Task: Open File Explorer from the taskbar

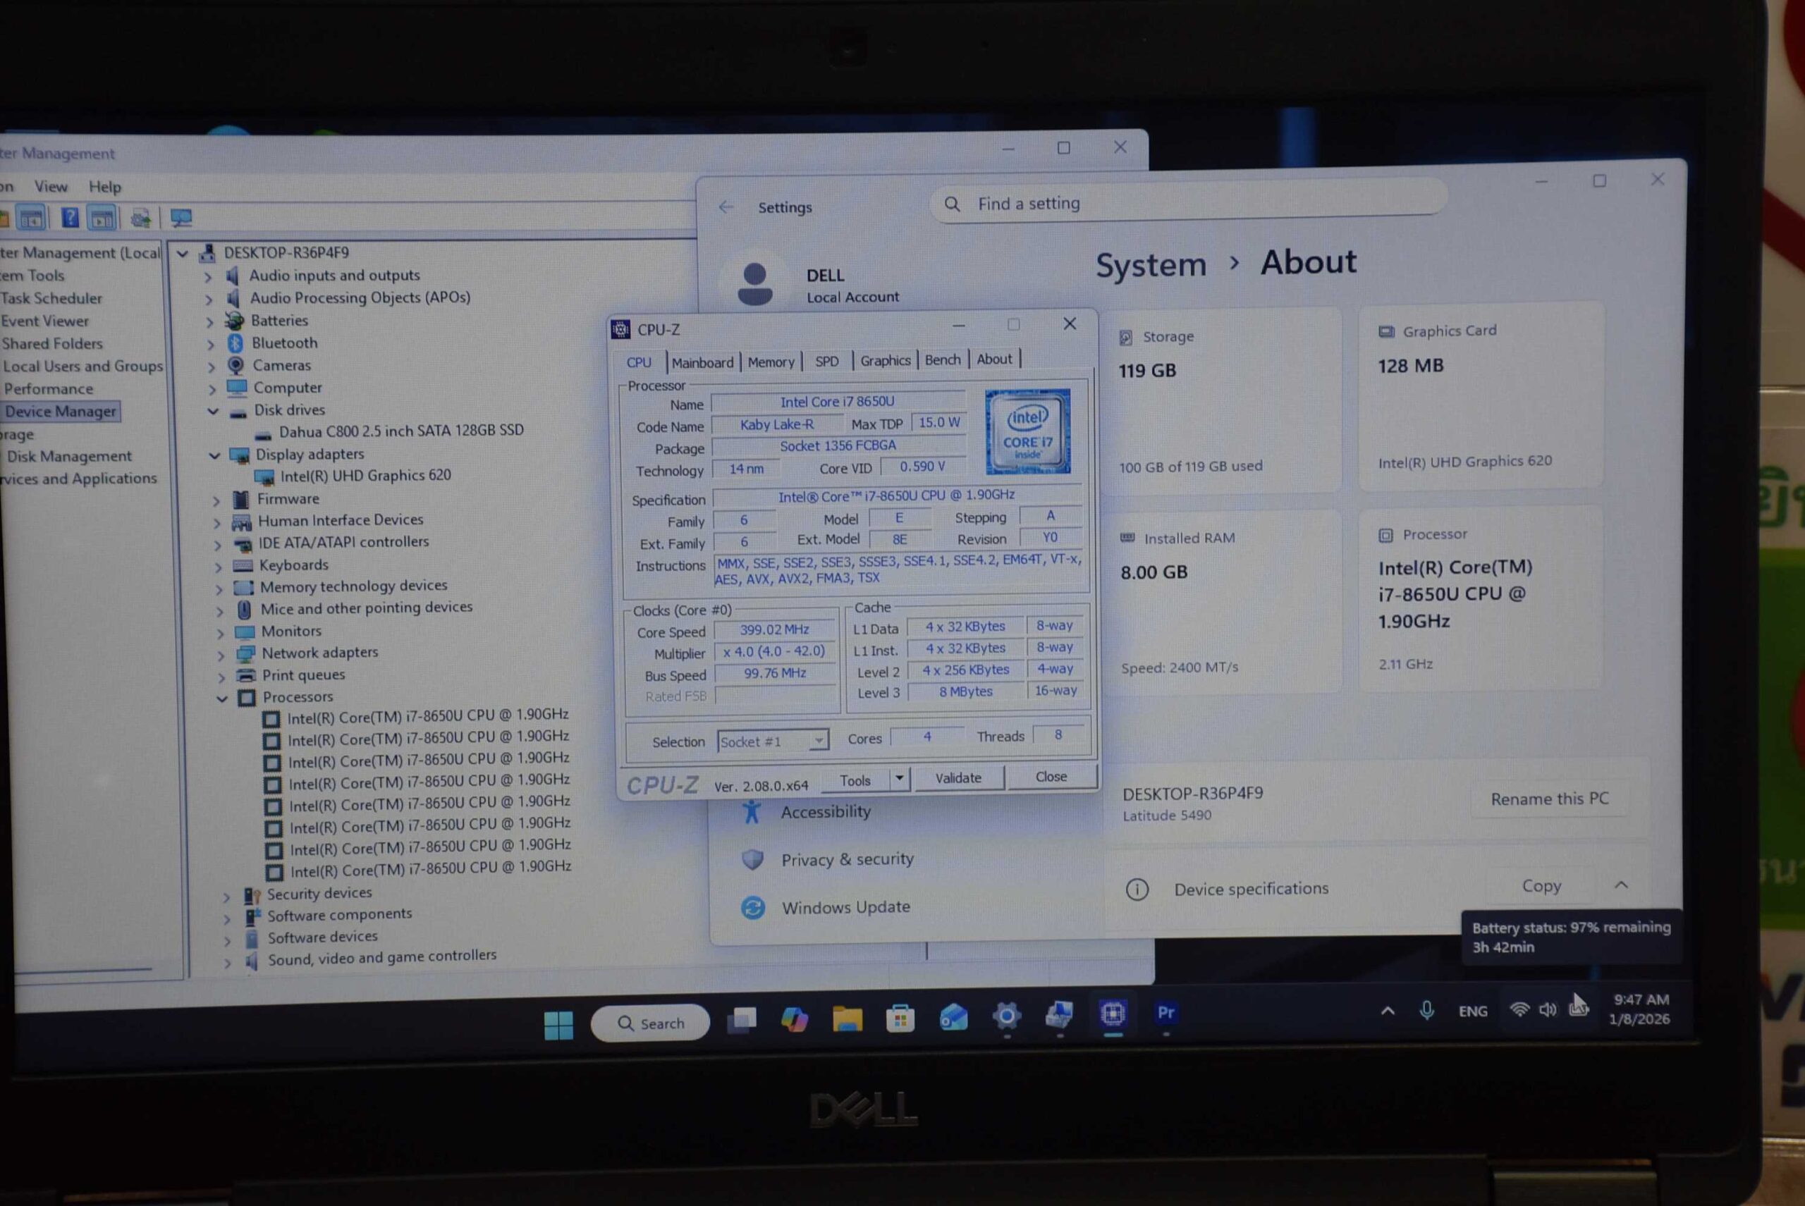Action: [x=847, y=1019]
